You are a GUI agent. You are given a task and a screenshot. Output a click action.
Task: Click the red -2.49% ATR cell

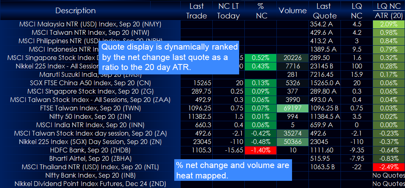click(x=389, y=167)
